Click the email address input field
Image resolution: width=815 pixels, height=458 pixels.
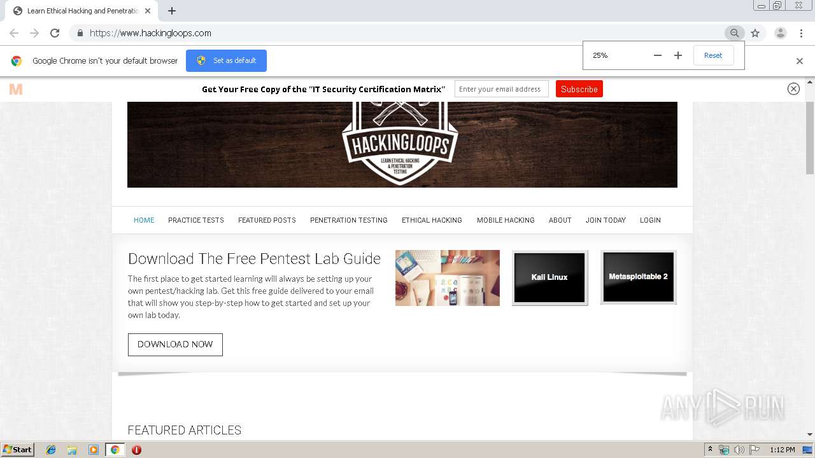point(502,89)
